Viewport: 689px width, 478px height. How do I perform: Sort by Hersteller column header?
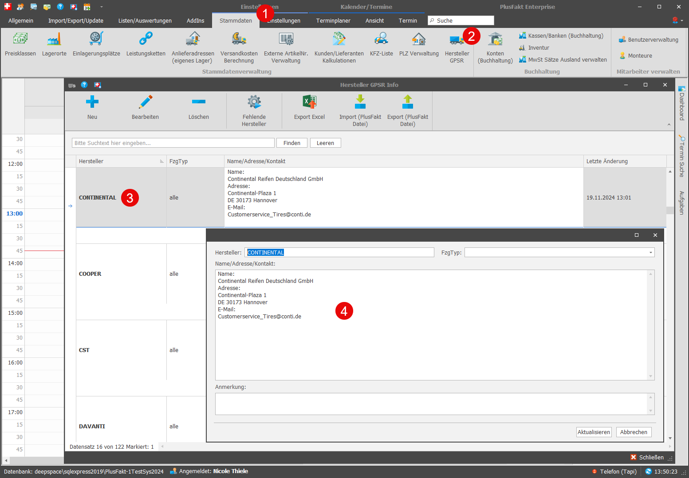[121, 161]
